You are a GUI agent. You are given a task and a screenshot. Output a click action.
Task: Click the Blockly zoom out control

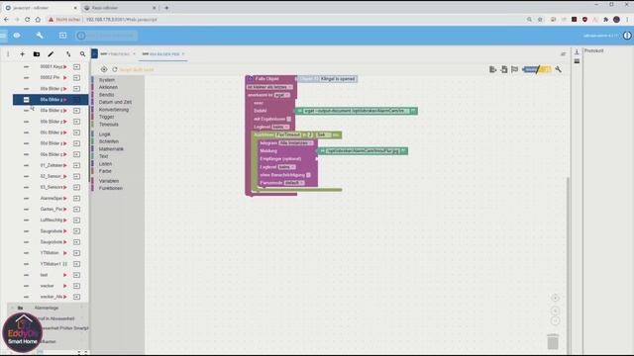555,320
